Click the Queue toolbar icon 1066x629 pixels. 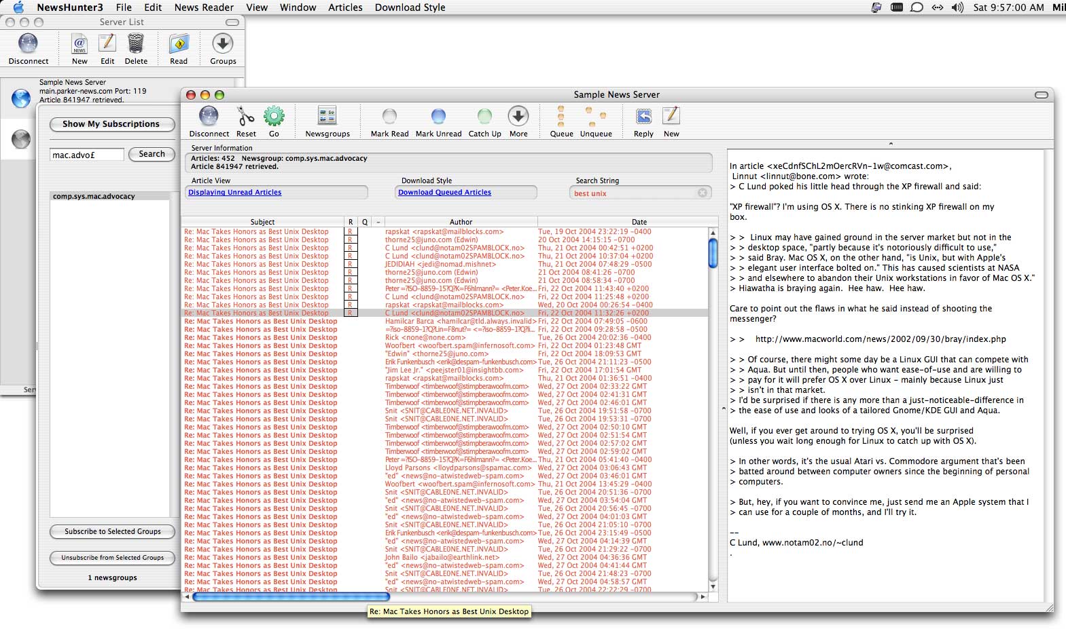tap(561, 117)
